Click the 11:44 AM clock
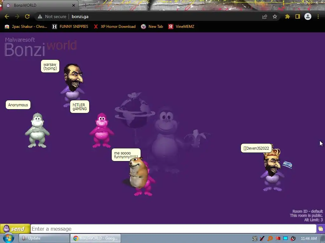The height and width of the screenshot is (243, 325). 308,239
